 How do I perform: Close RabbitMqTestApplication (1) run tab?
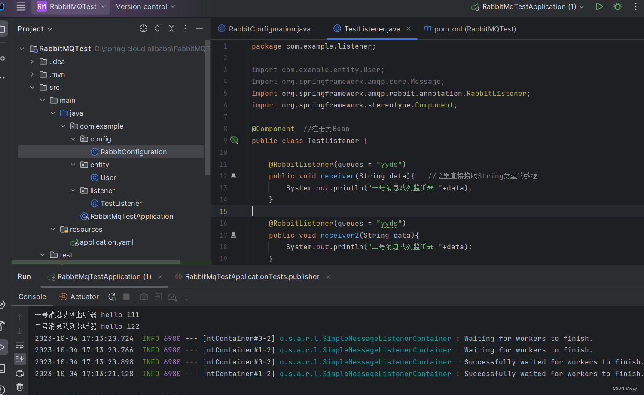click(160, 277)
